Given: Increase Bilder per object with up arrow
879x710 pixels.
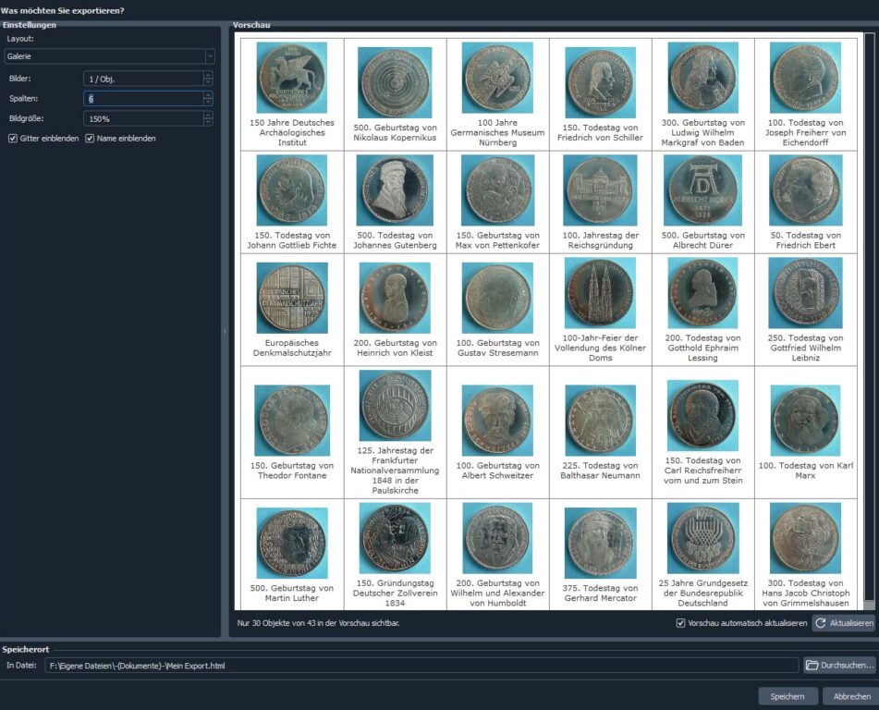Looking at the screenshot, I should (x=208, y=75).
